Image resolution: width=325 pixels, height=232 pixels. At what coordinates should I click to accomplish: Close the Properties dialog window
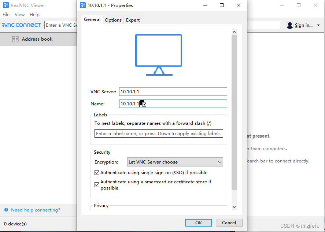[239, 5]
